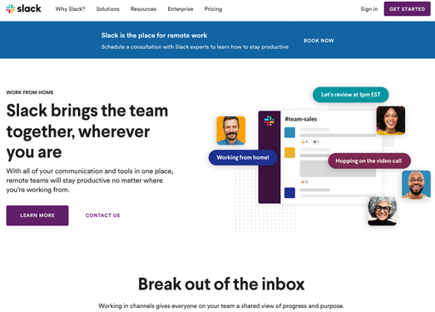435x312 pixels.
Task: Click the party emoji reaction in the mockup
Action: click(304, 182)
